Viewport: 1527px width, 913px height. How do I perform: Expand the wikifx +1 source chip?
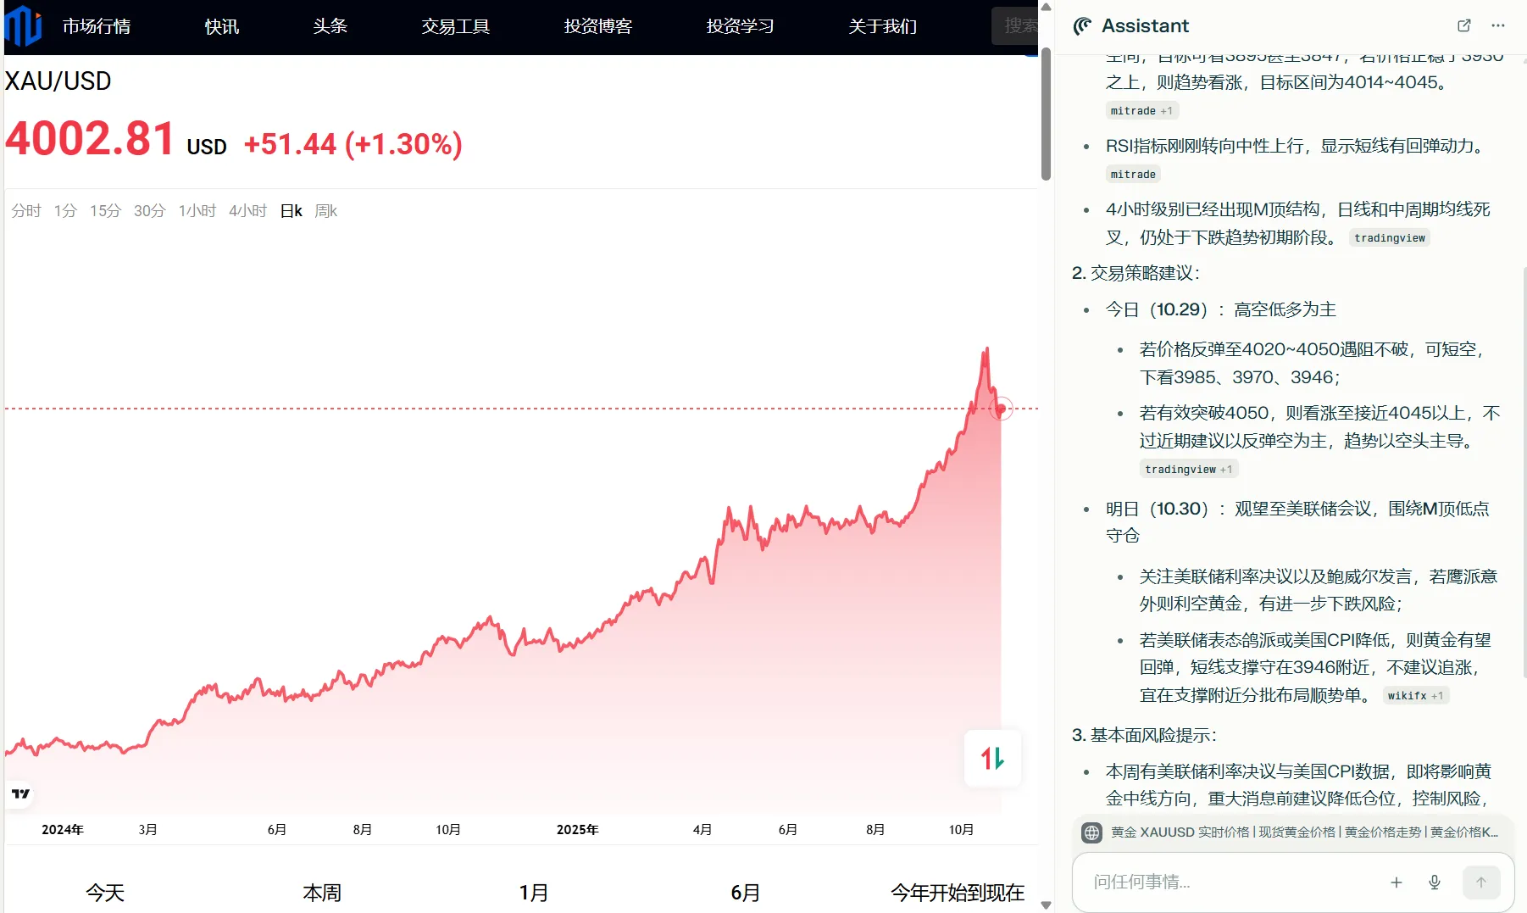pos(1415,696)
